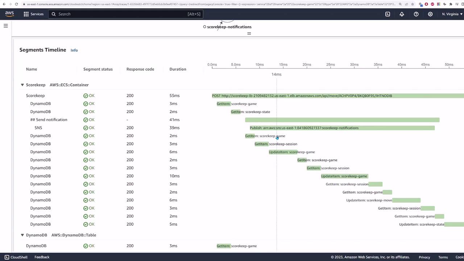Open the Terms link in the footer
Image resolution: width=464 pixels, height=261 pixels.
[x=443, y=257]
